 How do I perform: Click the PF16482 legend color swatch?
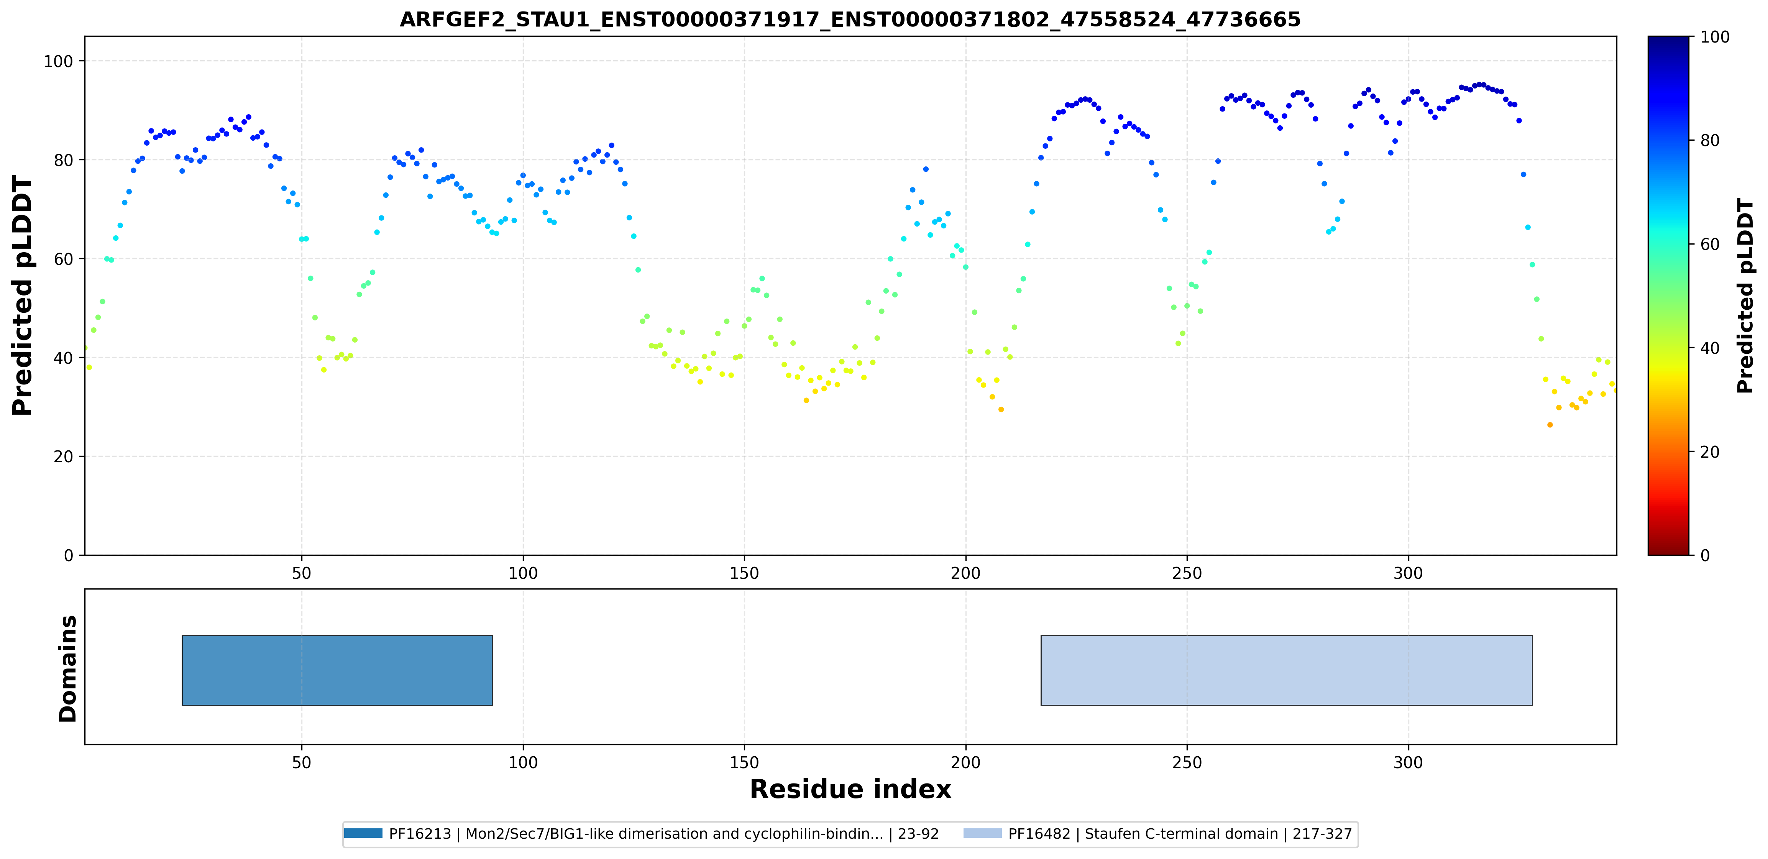coord(982,834)
